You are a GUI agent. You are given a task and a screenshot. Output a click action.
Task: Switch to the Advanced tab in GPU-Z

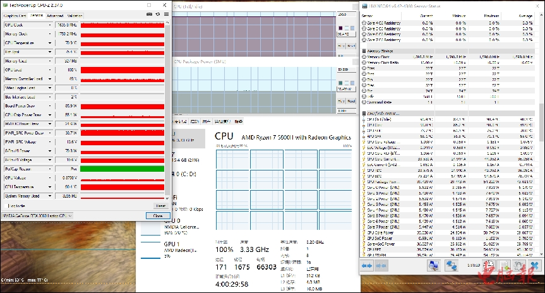[55, 15]
